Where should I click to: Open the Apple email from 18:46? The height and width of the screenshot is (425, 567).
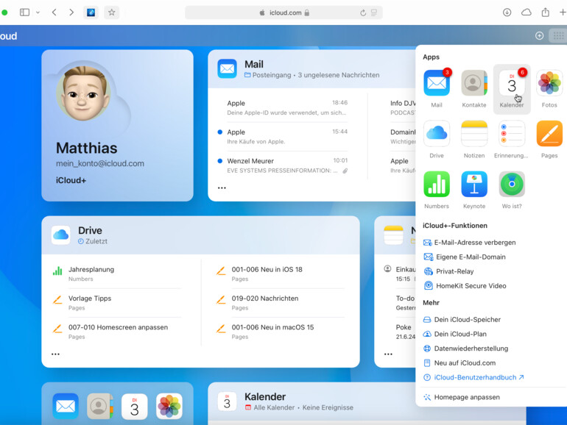coord(287,107)
